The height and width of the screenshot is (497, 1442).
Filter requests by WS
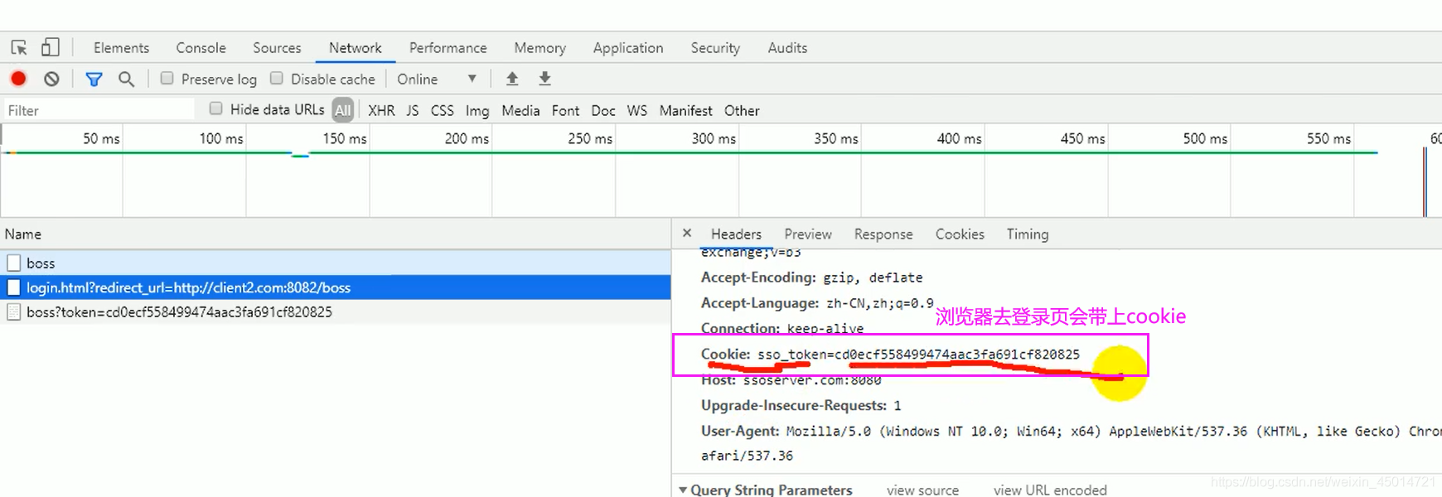click(637, 110)
